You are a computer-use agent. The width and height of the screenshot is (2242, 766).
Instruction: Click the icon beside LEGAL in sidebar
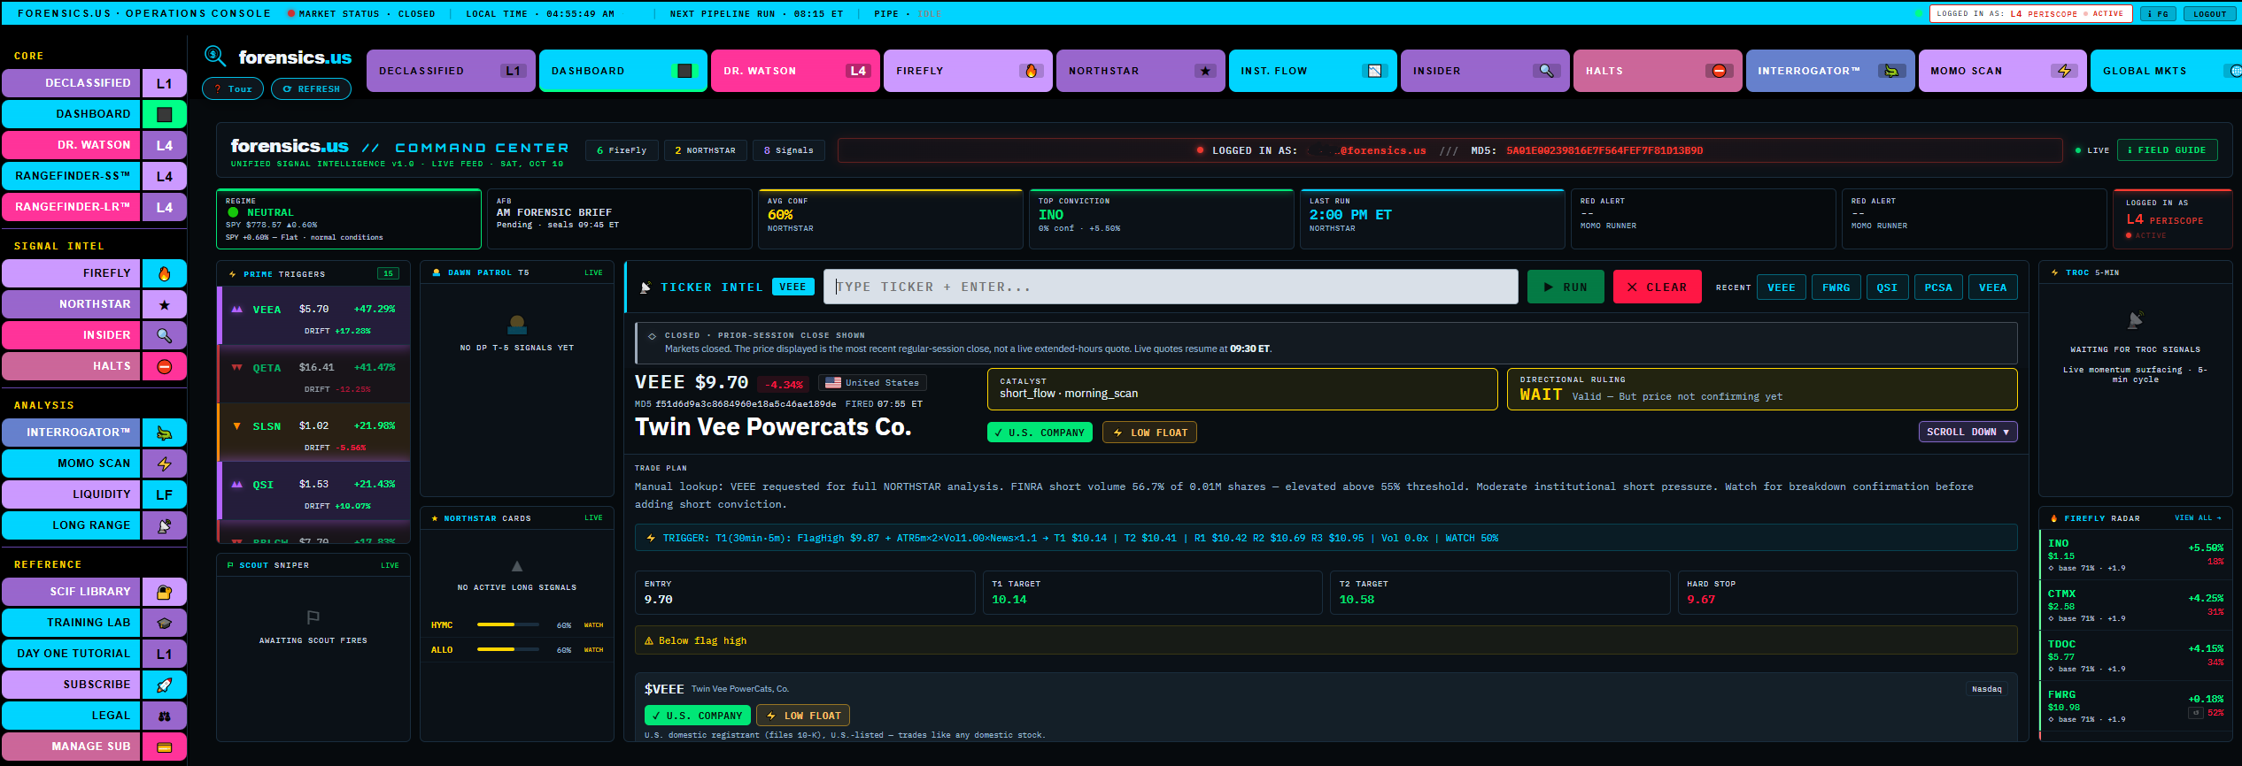pyautogui.click(x=165, y=716)
